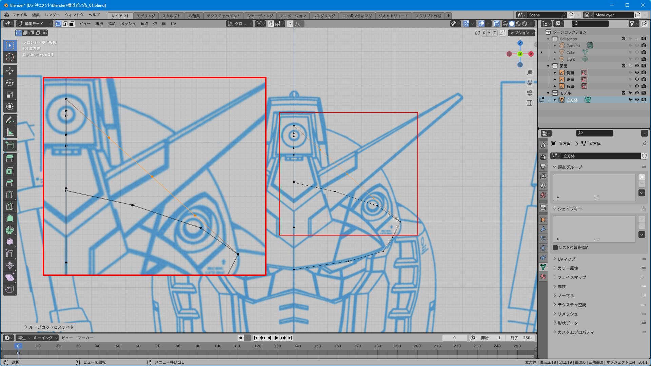
Task: Collapse the モデル collection in outliner
Action: click(548, 93)
